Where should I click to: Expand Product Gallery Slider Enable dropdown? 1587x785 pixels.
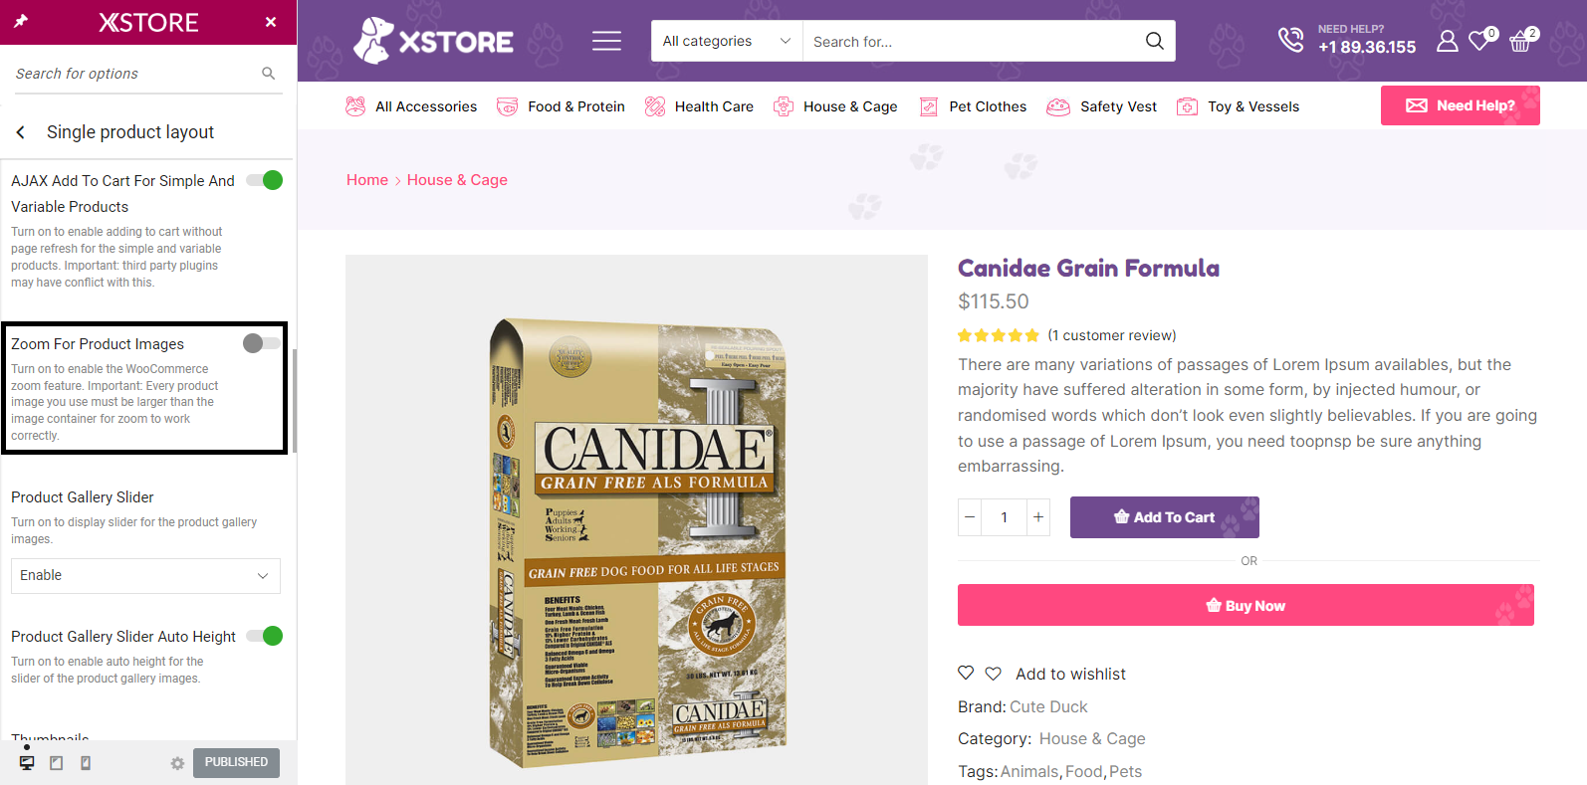point(145,576)
